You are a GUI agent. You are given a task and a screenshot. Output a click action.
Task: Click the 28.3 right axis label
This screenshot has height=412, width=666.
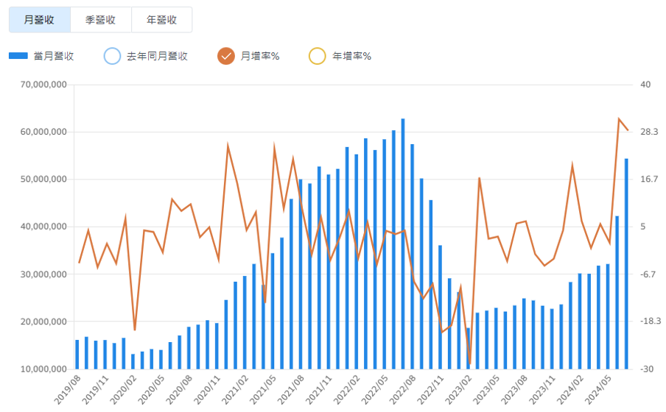point(649,132)
